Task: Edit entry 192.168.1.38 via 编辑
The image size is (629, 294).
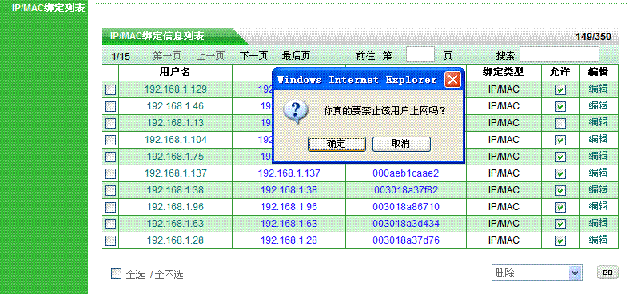Action: [x=598, y=189]
